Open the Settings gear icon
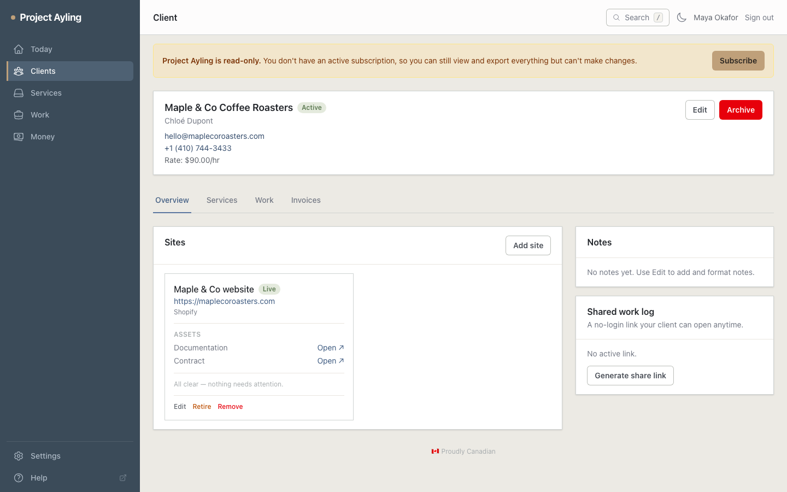 click(x=19, y=456)
